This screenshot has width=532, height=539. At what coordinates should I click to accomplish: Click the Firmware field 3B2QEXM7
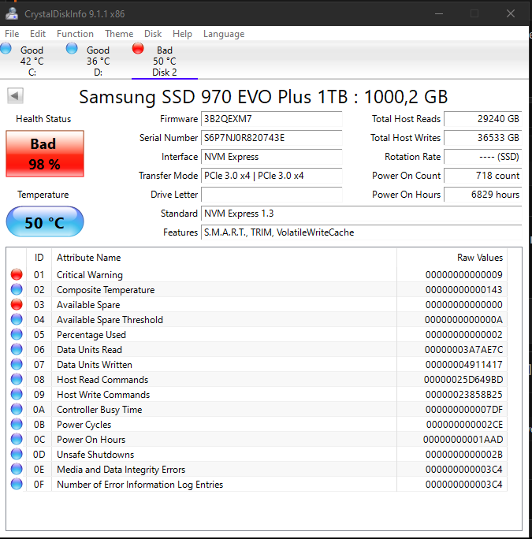tap(271, 119)
